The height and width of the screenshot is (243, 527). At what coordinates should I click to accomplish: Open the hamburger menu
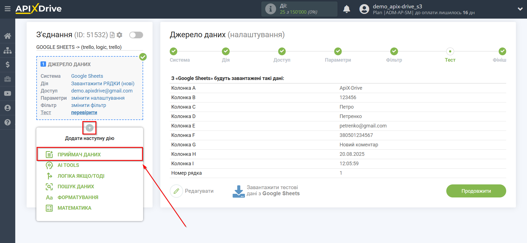[7, 9]
